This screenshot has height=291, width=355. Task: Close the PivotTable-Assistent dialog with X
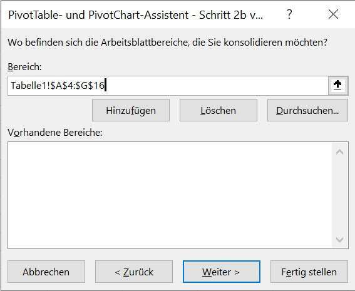[x=334, y=14]
